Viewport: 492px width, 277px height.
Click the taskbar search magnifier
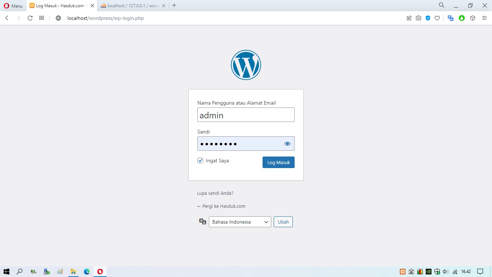click(20, 272)
